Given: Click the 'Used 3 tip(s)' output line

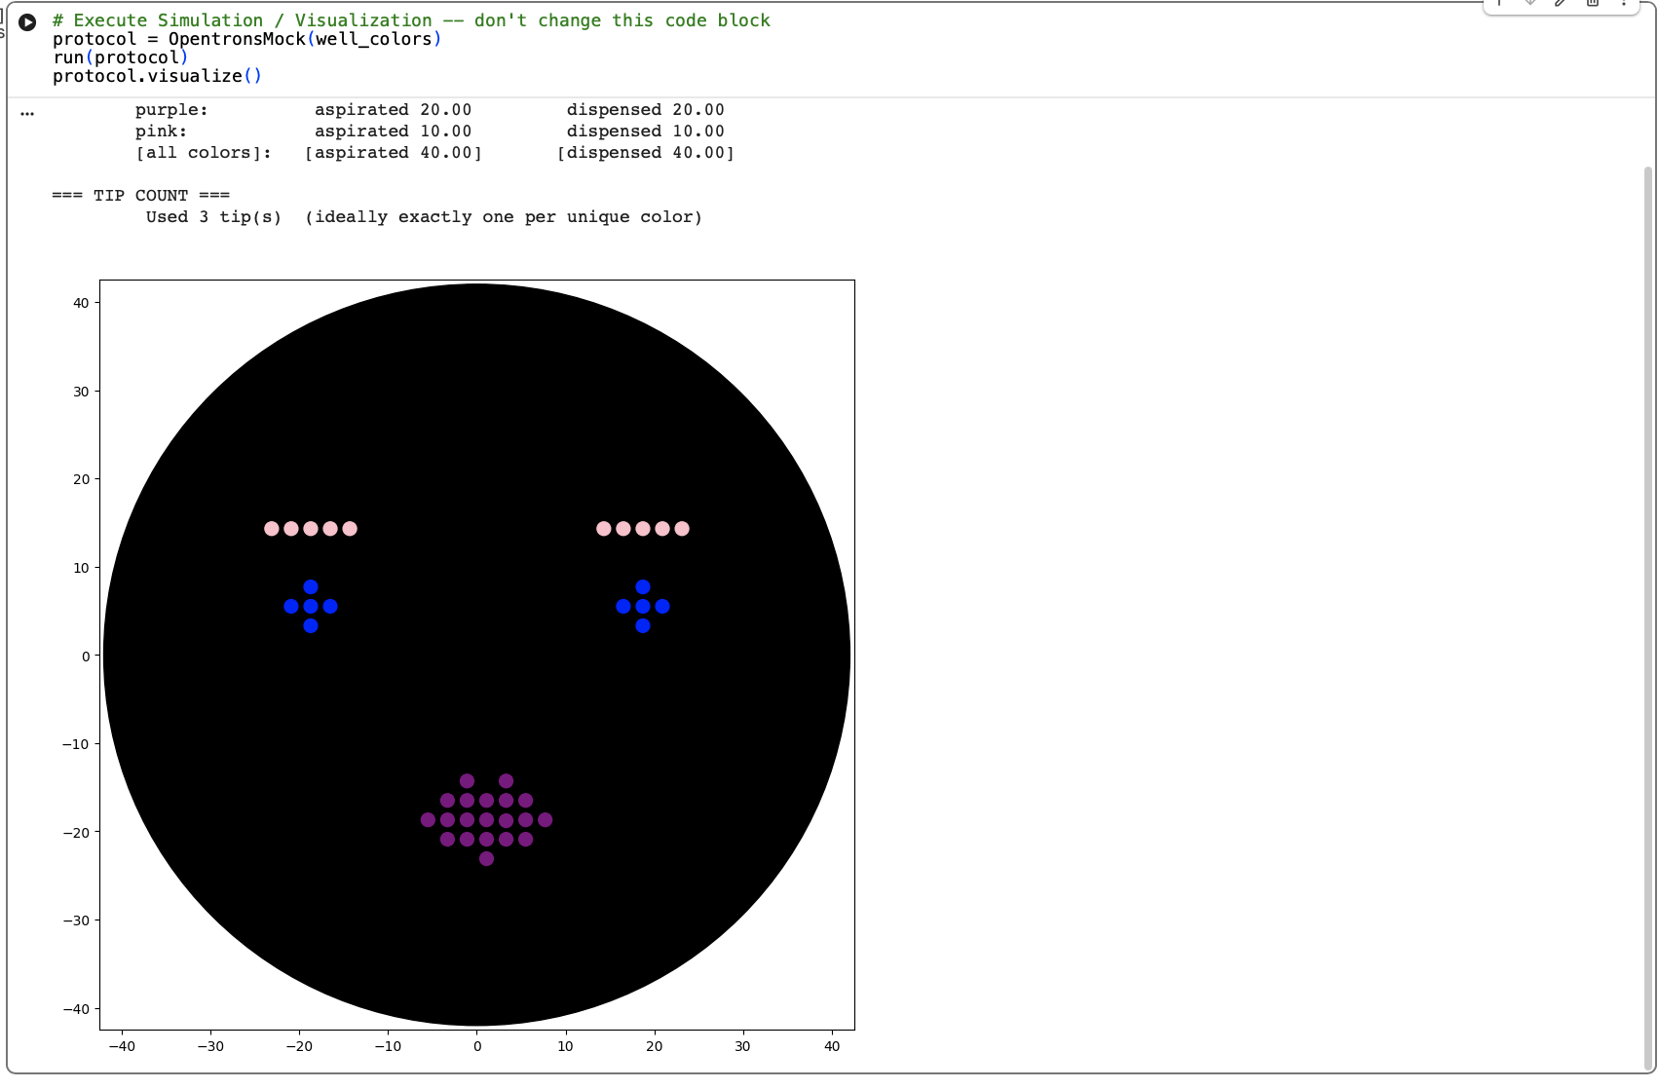Looking at the screenshot, I should pyautogui.click(x=424, y=217).
